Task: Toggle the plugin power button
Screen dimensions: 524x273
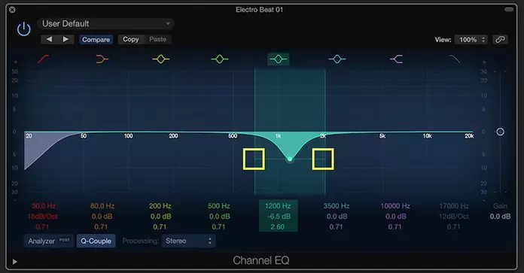Action: 24,29
